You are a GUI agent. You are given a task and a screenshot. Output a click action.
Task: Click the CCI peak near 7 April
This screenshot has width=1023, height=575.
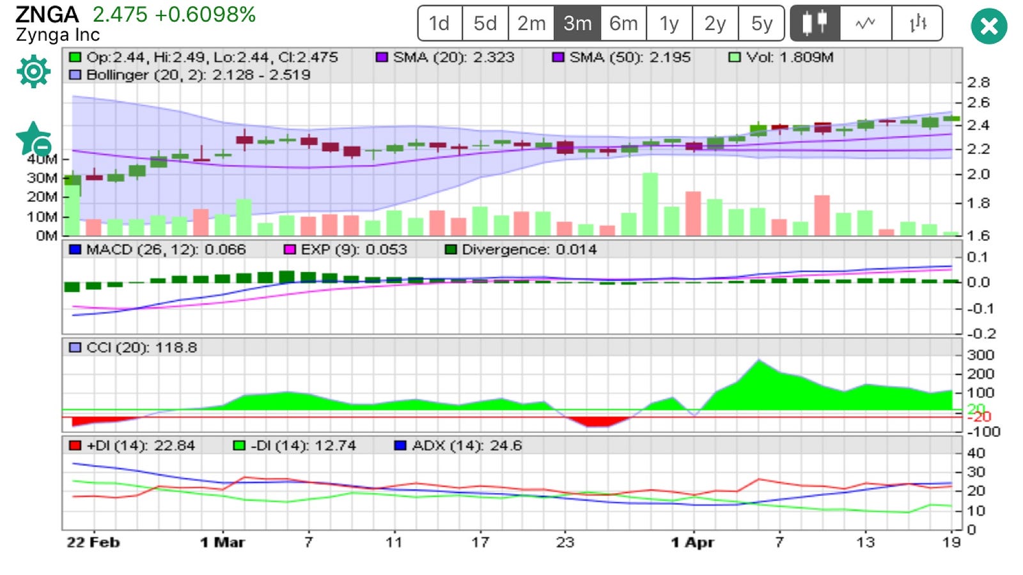click(759, 362)
